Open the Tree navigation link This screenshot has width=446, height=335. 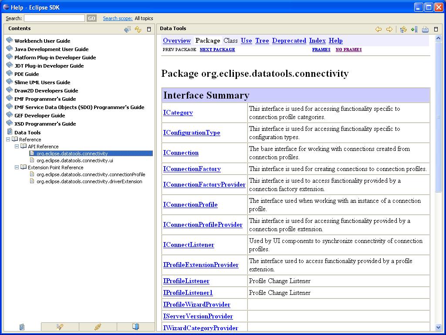click(262, 41)
